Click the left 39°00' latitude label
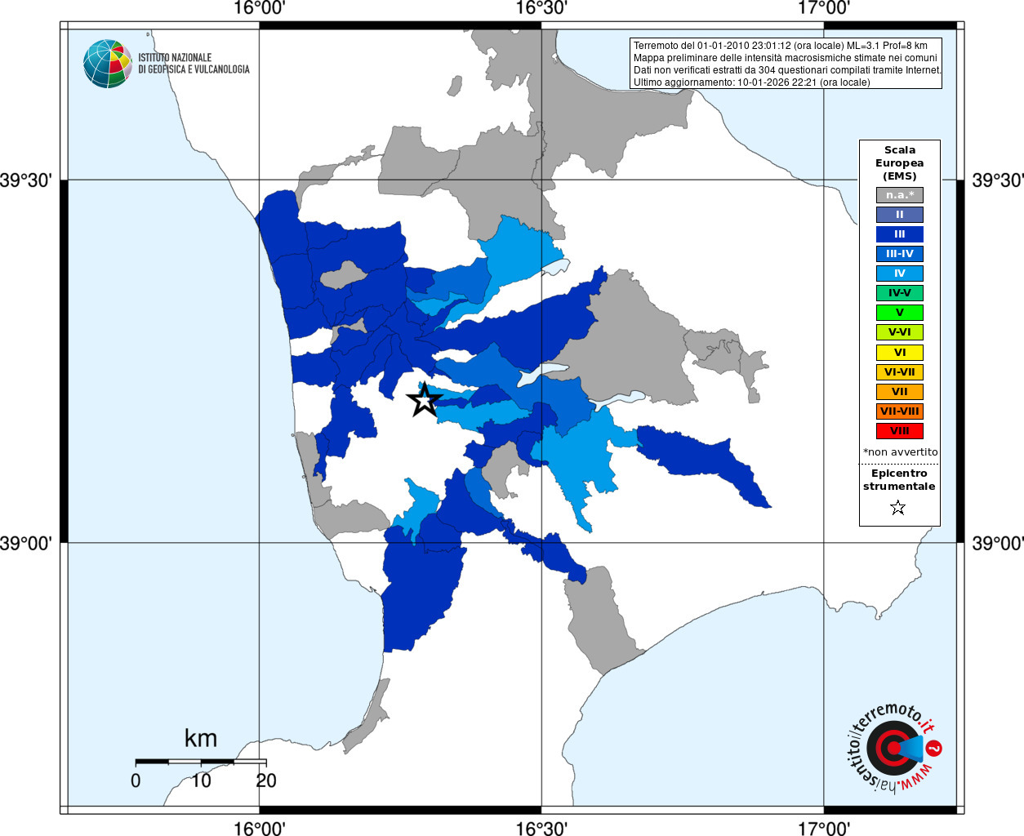Screen dimensions: 1024x836 coord(26,543)
